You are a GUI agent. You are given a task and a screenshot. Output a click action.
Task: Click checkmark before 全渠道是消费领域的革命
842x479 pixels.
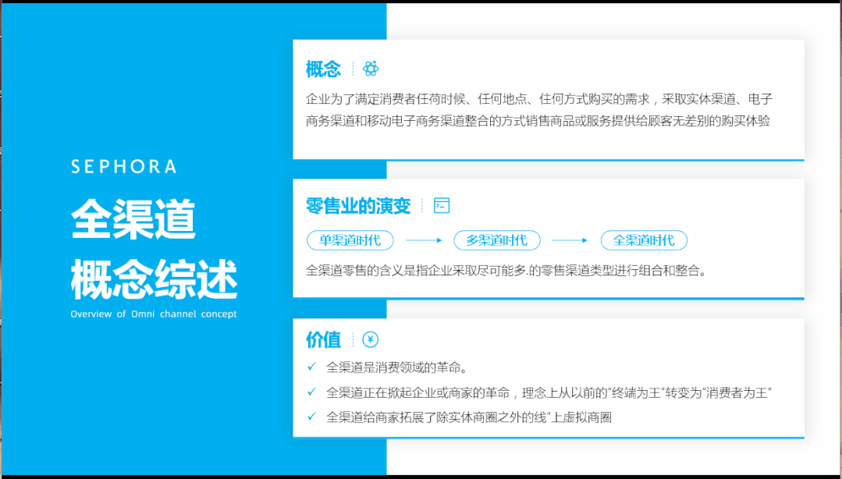311,367
